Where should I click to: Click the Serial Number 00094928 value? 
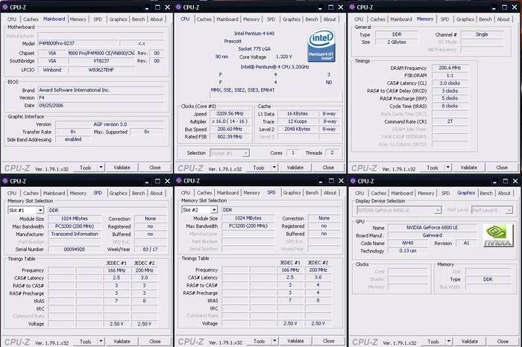click(x=75, y=249)
